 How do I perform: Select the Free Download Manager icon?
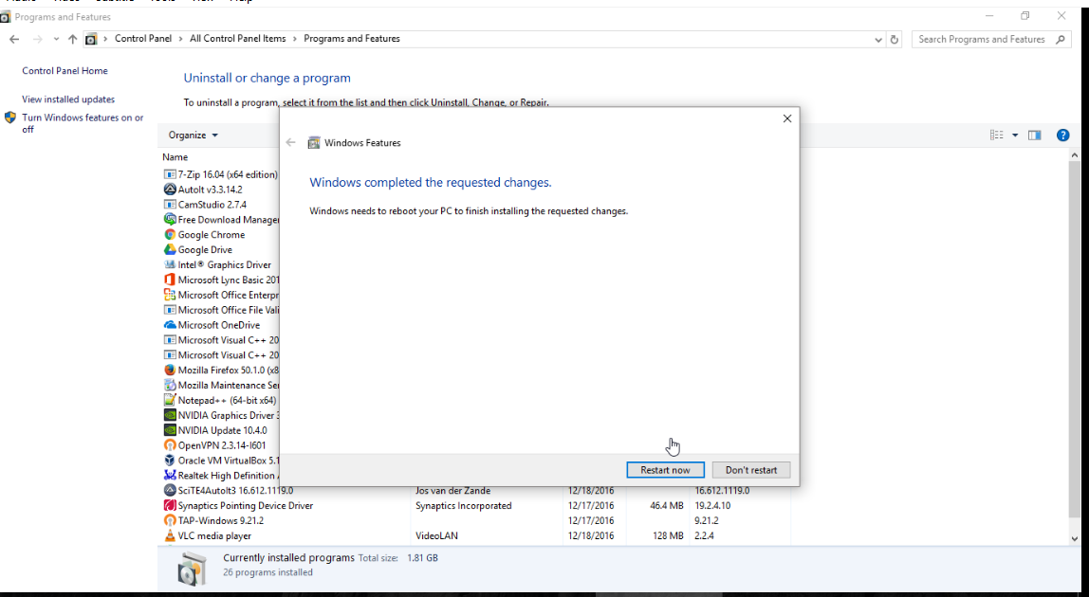tap(170, 219)
